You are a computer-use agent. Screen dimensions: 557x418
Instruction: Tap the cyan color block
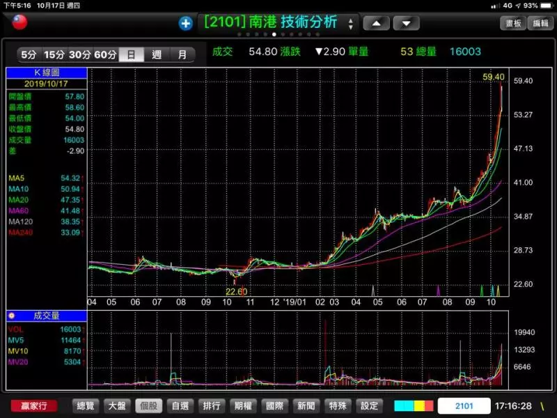[x=404, y=405]
